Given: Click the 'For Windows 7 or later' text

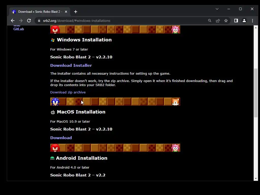Looking at the screenshot, I should point(69,50).
